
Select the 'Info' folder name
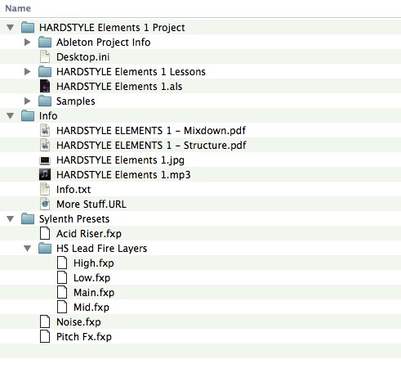tap(48, 116)
